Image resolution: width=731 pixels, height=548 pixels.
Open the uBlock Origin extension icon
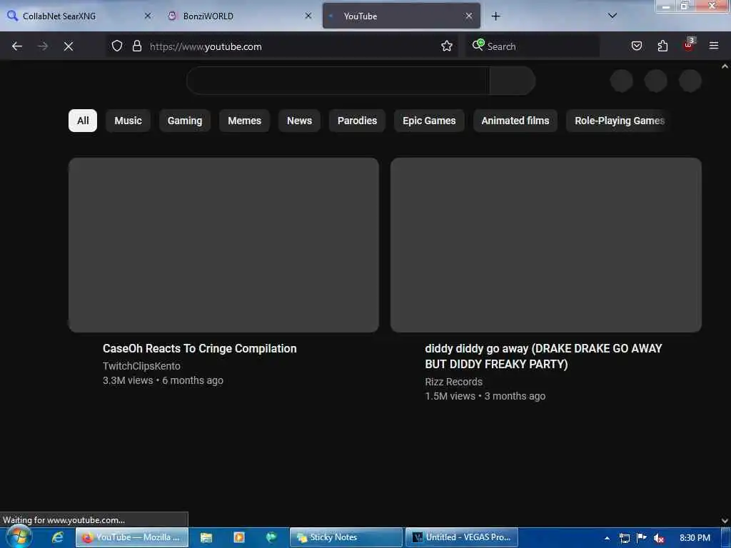[x=689, y=45]
